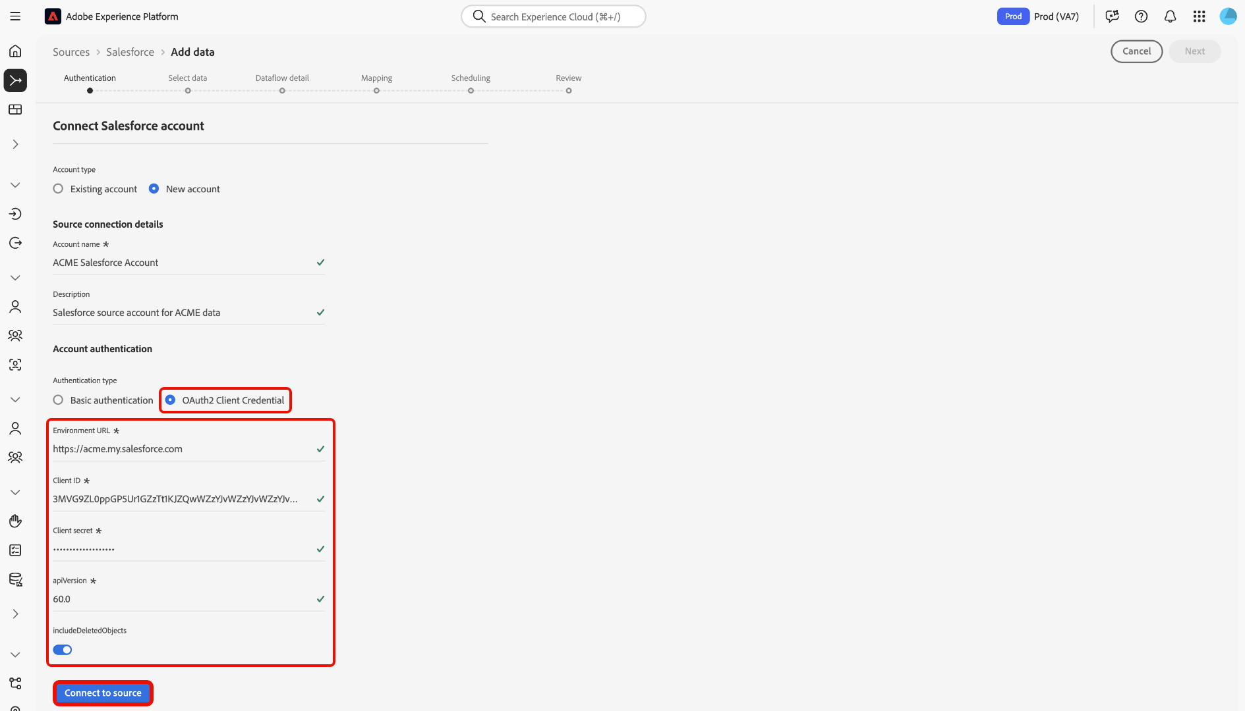Click the 'Add data' breadcrumb text

click(x=192, y=52)
